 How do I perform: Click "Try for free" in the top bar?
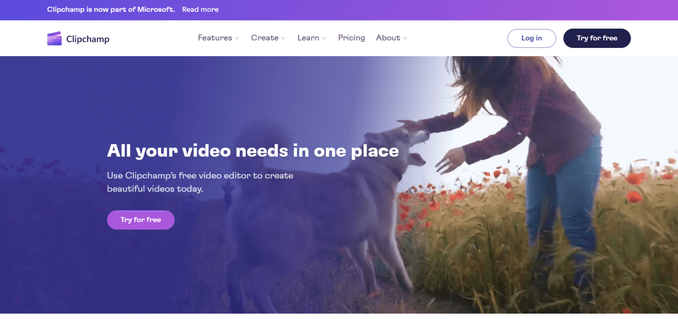[x=597, y=38]
